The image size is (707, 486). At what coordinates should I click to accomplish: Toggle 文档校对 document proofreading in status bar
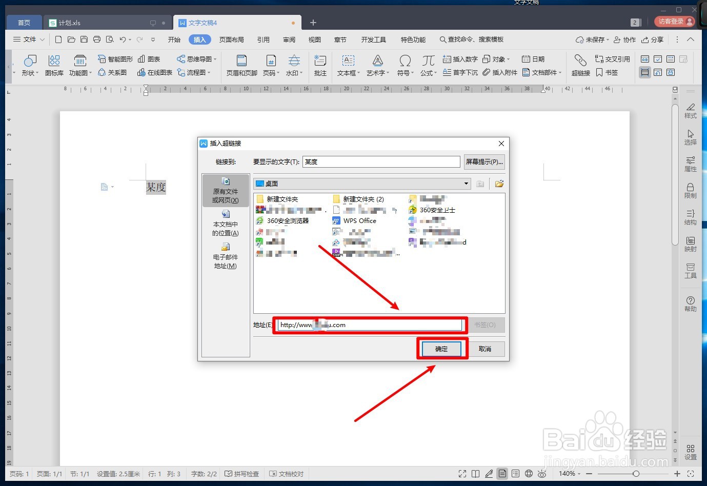(x=287, y=474)
